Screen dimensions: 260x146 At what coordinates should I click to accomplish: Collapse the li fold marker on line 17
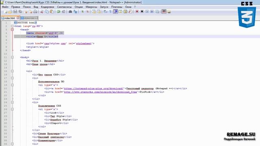point(12,78)
